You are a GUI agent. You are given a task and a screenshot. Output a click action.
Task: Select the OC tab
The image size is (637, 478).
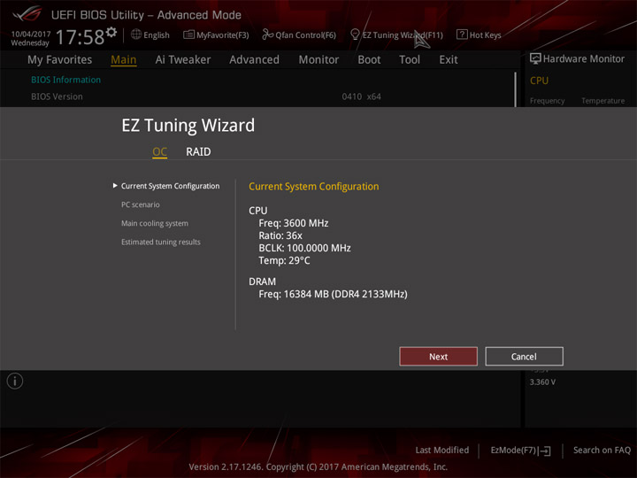(x=159, y=152)
